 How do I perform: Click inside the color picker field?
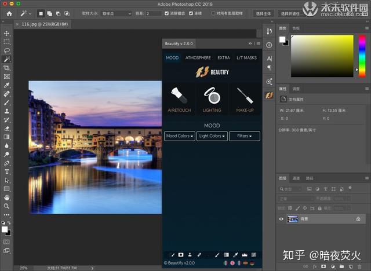click(x=322, y=56)
